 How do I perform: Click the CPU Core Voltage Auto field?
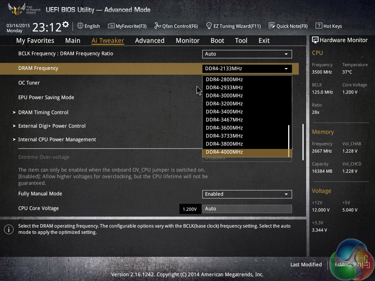247,209
